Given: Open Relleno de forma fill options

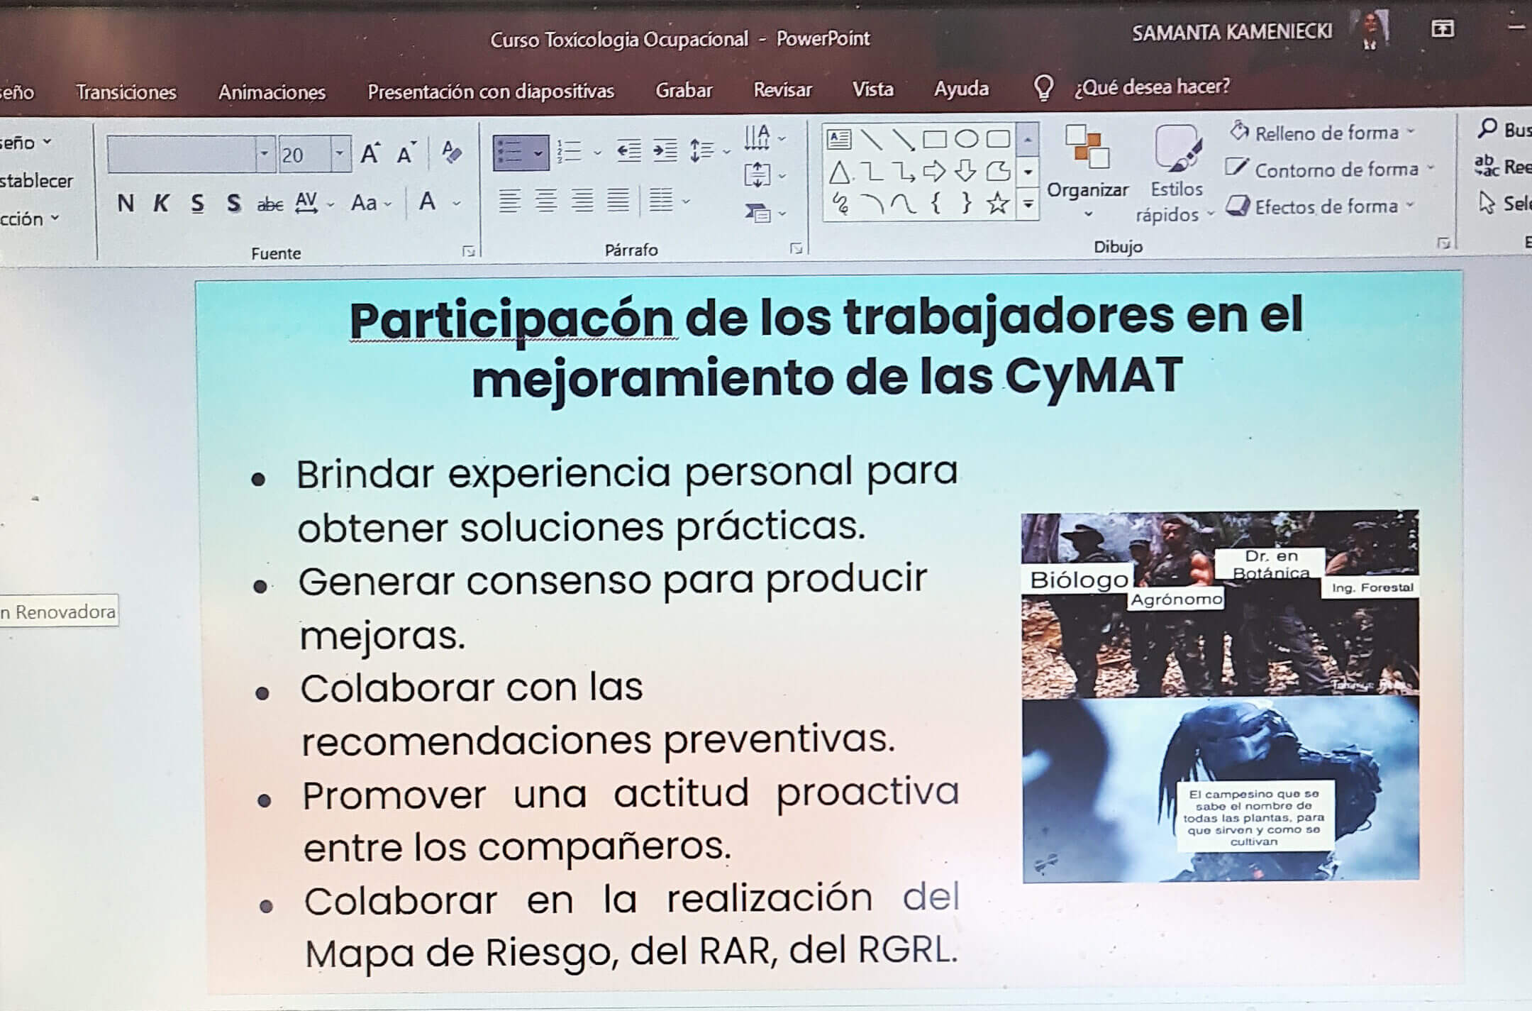Looking at the screenshot, I should (1323, 132).
